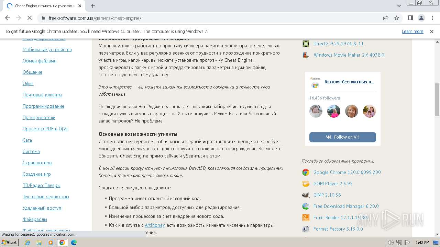
Task: Dismiss the Chrome update notice
Action: pyautogui.click(x=432, y=31)
